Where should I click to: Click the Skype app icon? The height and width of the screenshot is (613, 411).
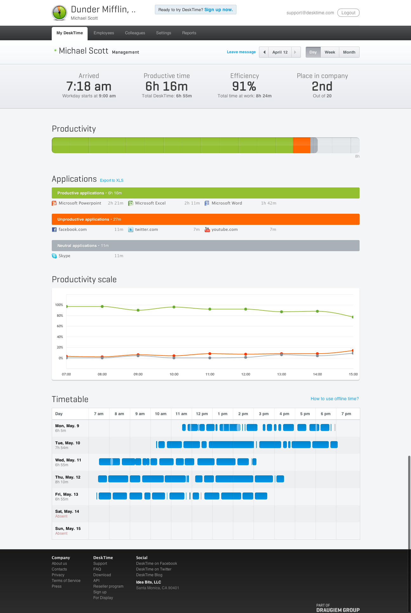(54, 256)
